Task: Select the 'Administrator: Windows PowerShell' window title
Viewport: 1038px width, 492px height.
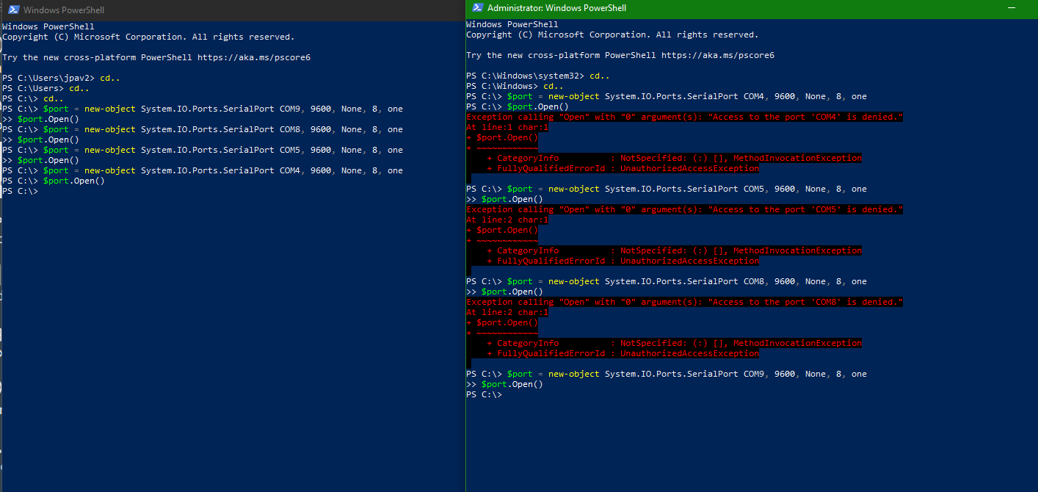Action: pyautogui.click(x=556, y=8)
